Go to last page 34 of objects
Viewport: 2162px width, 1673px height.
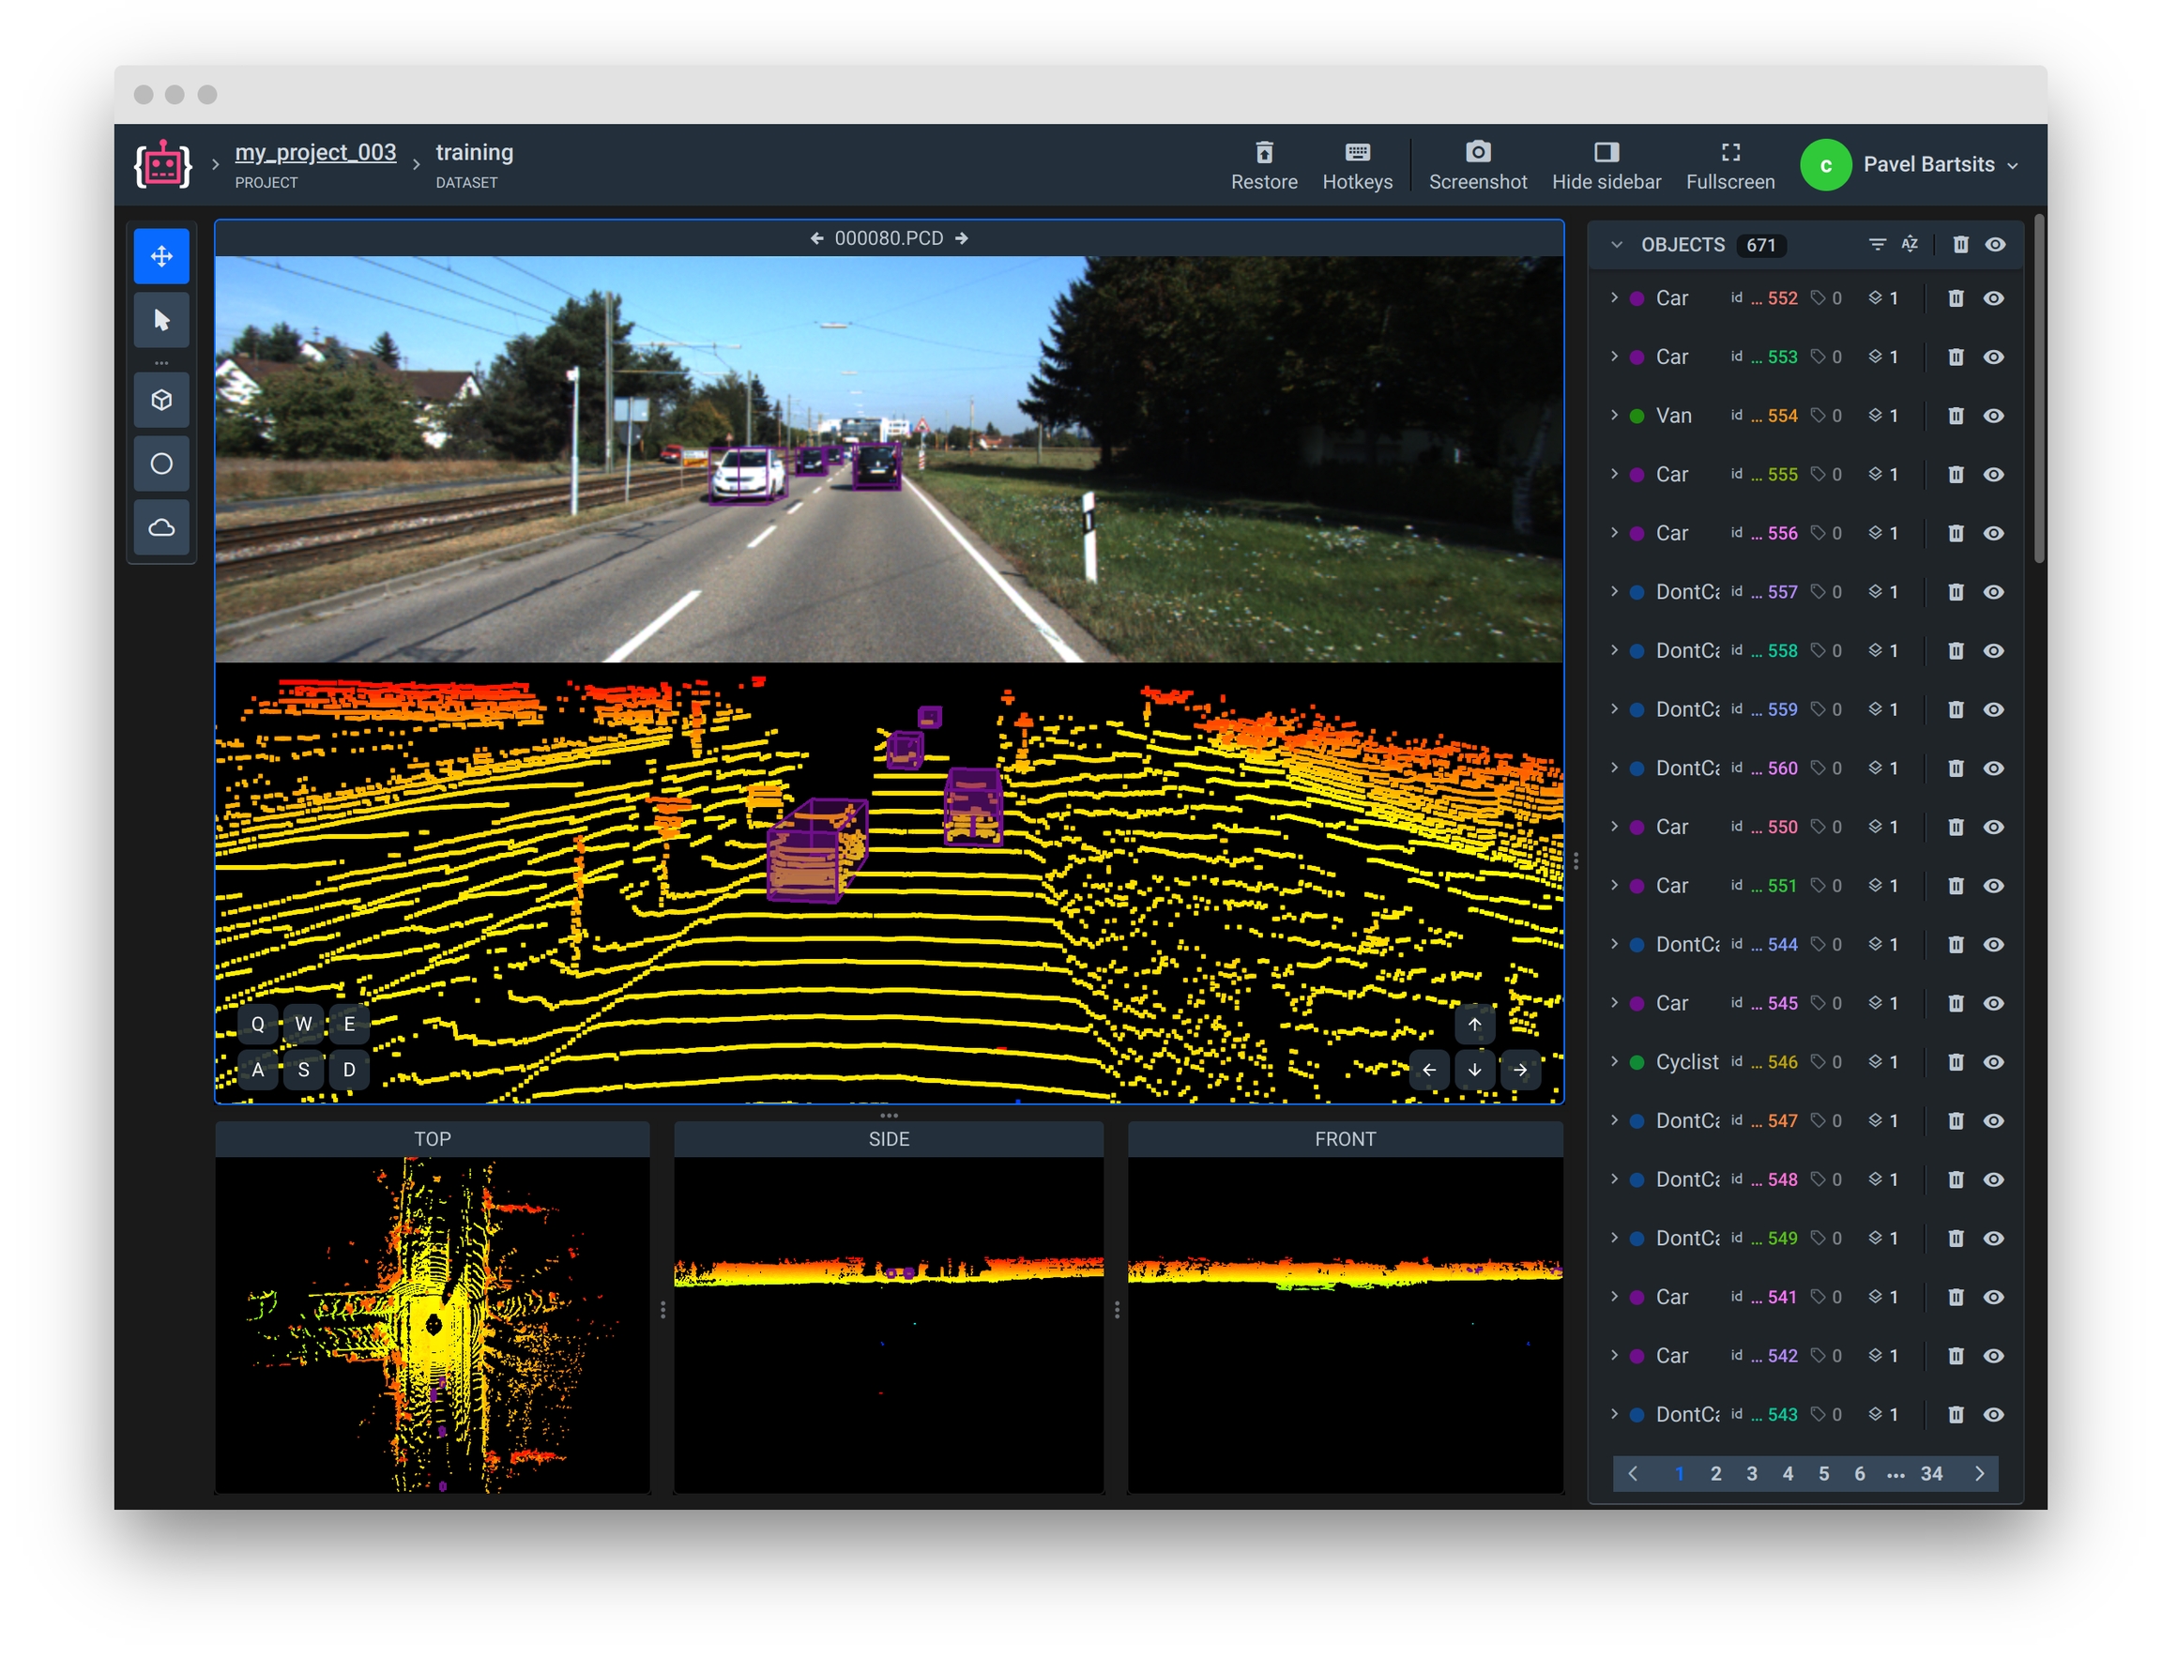tap(1930, 1473)
